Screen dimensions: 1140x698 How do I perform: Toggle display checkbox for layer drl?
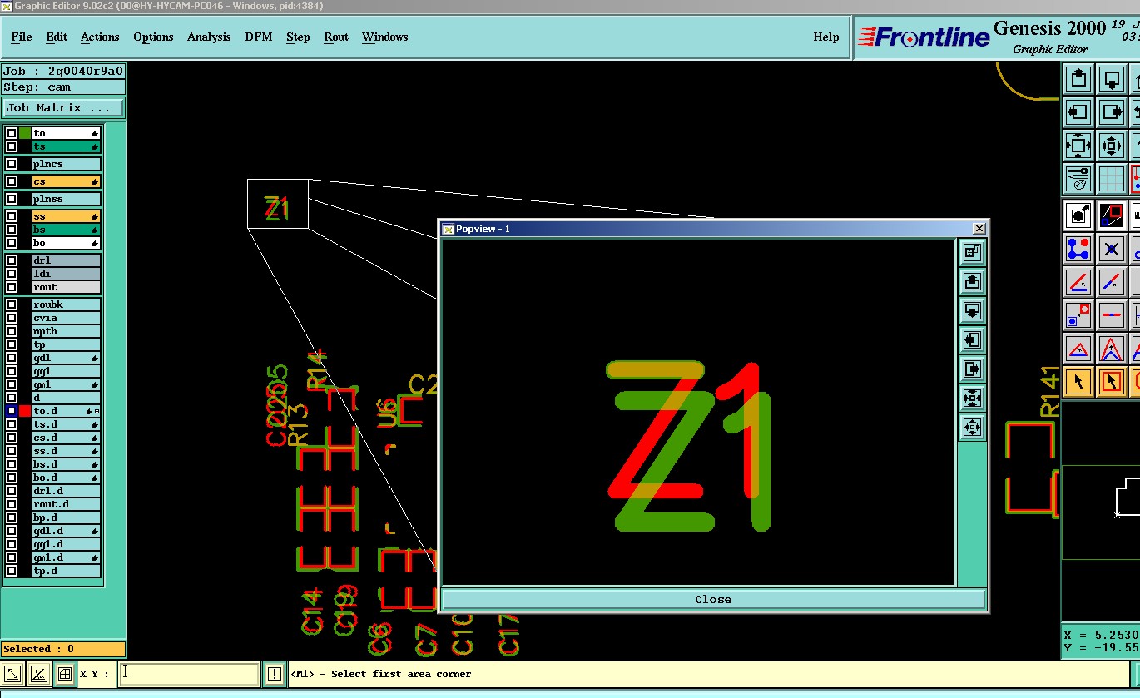click(12, 260)
